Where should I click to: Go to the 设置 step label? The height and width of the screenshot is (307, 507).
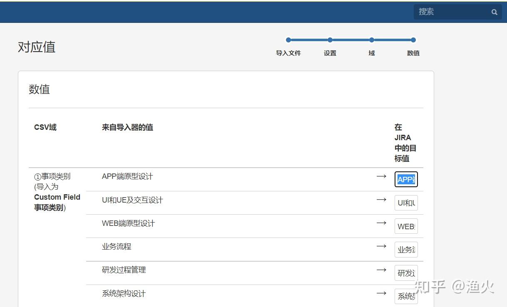coord(330,53)
